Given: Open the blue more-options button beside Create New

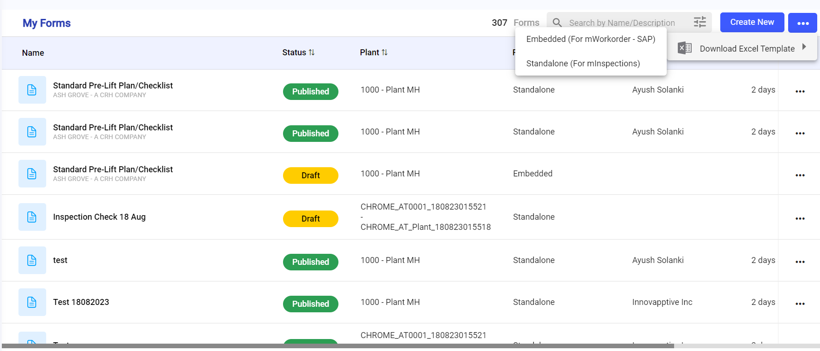Looking at the screenshot, I should click(802, 23).
